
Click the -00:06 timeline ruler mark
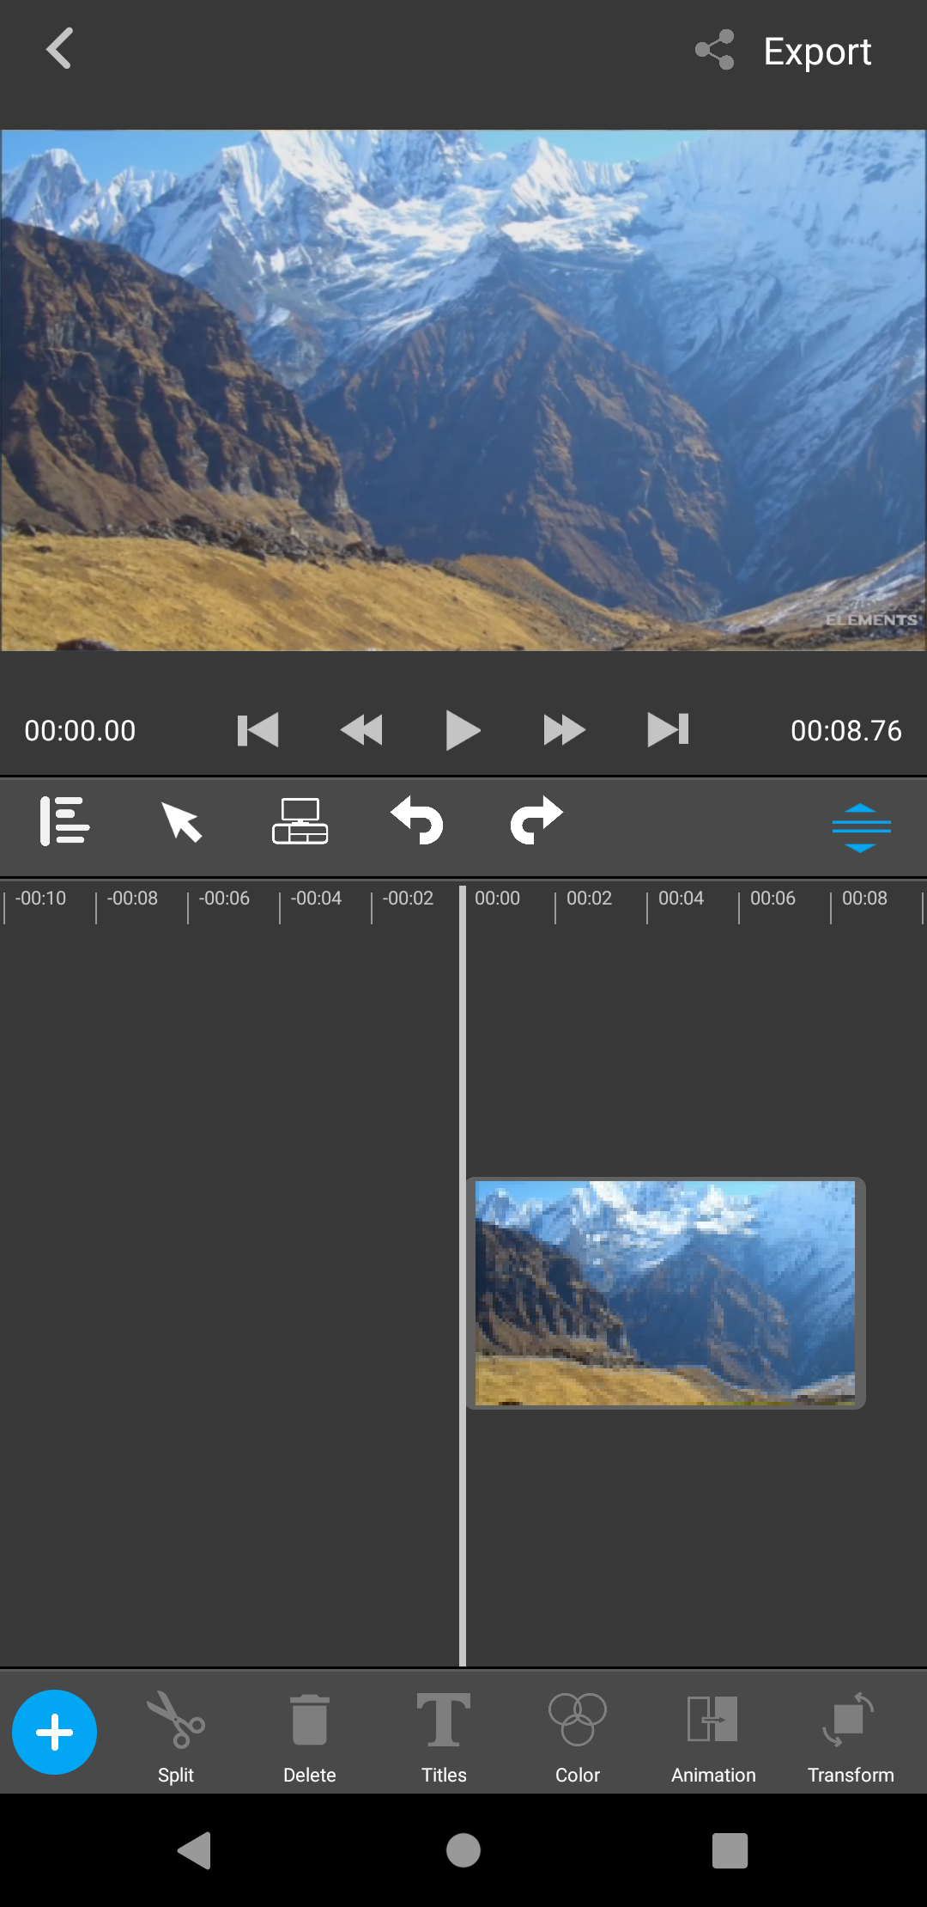tap(224, 899)
